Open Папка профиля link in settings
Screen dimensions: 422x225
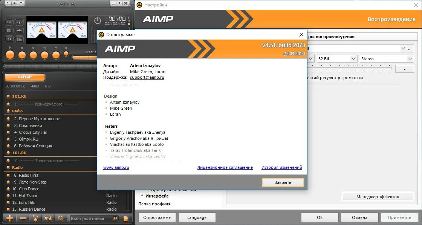(x=154, y=204)
